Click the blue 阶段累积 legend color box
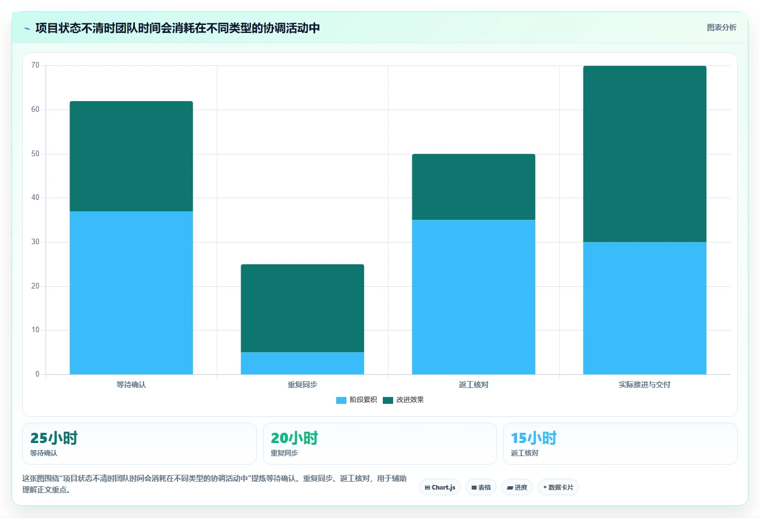Viewport: 760px width, 518px height. [341, 400]
